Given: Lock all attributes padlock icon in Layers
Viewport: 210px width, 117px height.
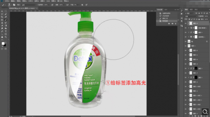Looking at the screenshot, I should coord(199,19).
